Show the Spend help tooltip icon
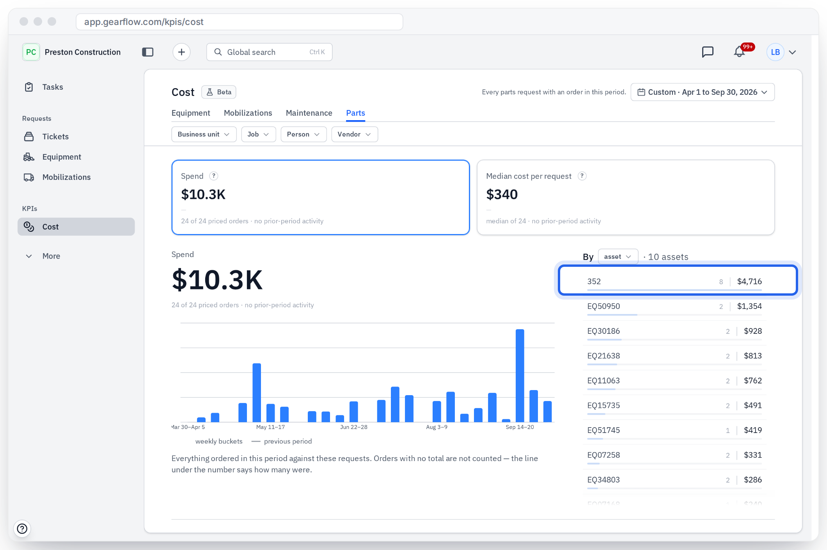 coord(213,176)
